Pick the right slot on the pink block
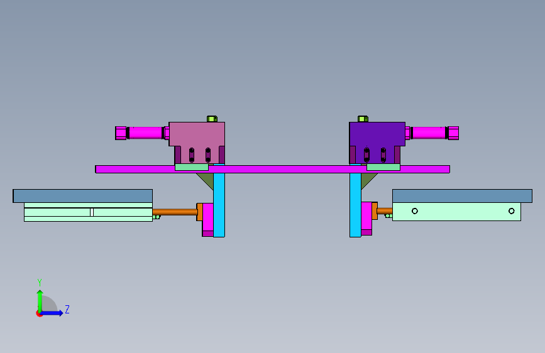The height and width of the screenshot is (353, 545). point(208,155)
